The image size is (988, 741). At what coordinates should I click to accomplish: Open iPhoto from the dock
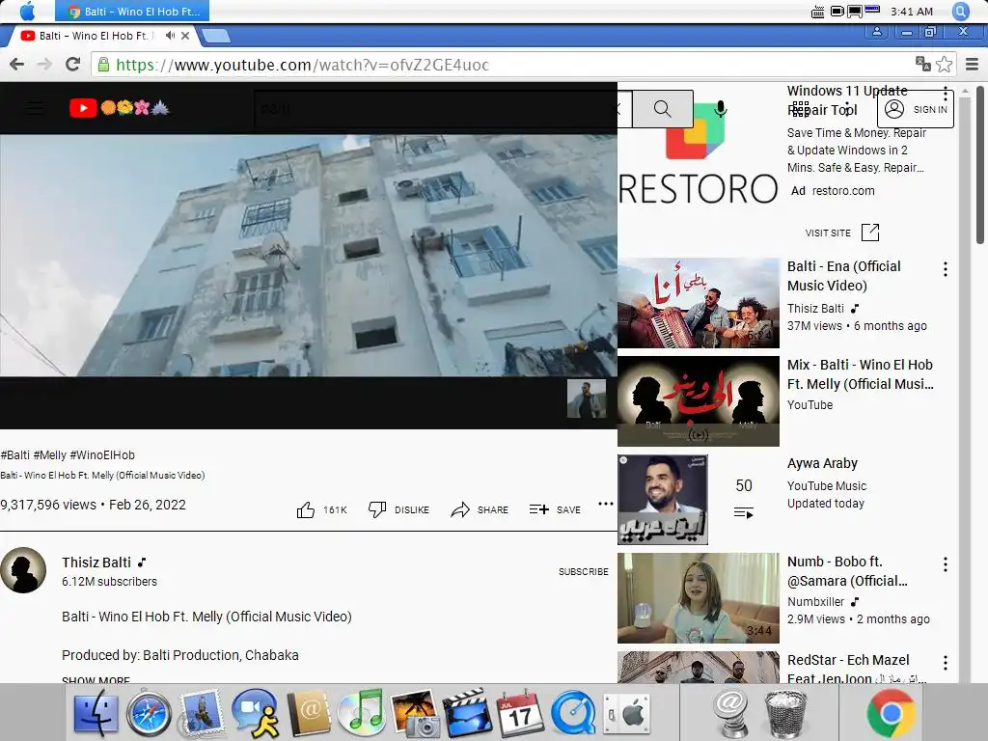pyautogui.click(x=414, y=713)
